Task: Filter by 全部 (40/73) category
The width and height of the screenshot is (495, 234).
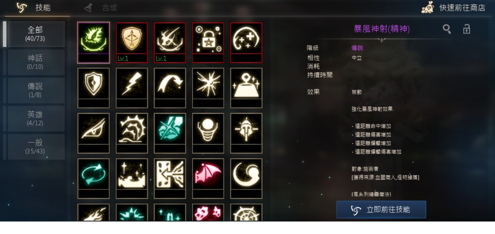Action: 36,34
